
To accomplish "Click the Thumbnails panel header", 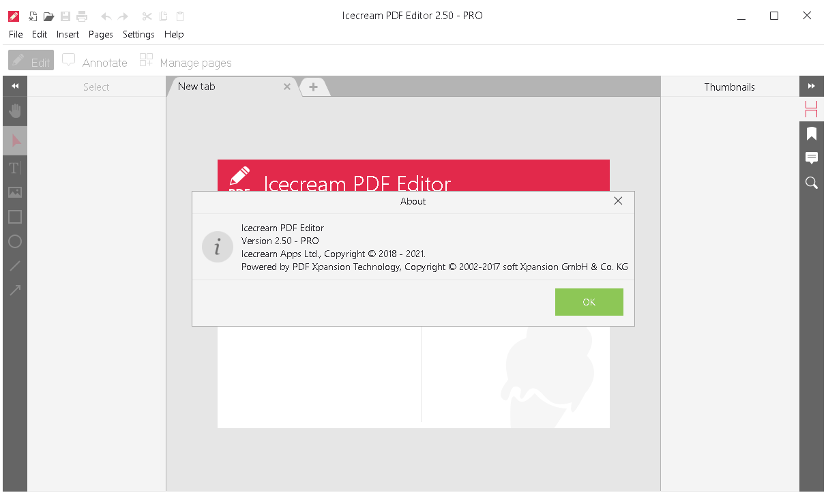I will (x=730, y=87).
